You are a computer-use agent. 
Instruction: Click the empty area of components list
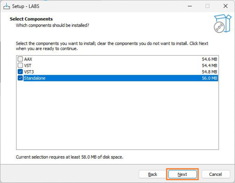[117, 115]
